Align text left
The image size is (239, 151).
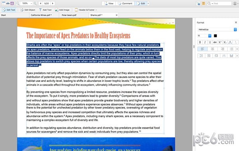[202, 49]
